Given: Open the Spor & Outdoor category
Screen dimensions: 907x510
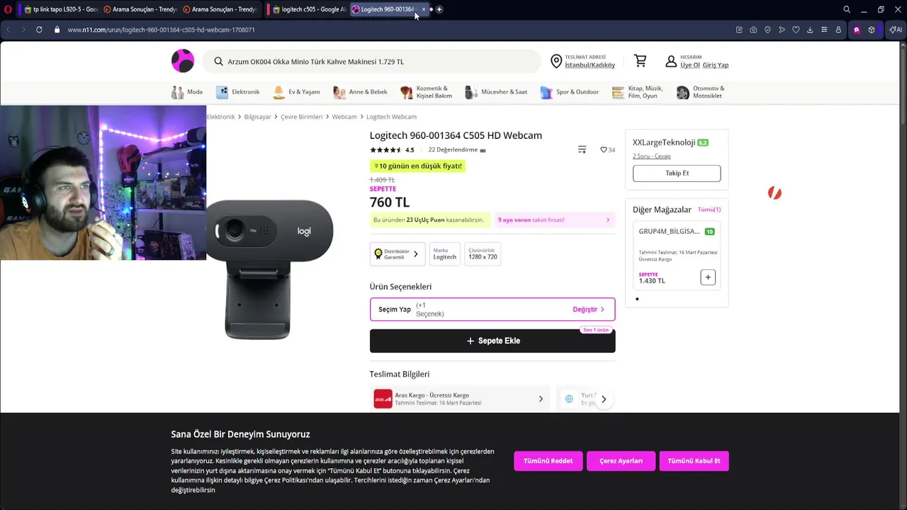Looking at the screenshot, I should [569, 92].
